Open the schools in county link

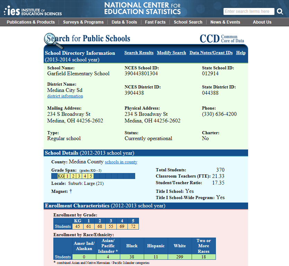coord(121,162)
